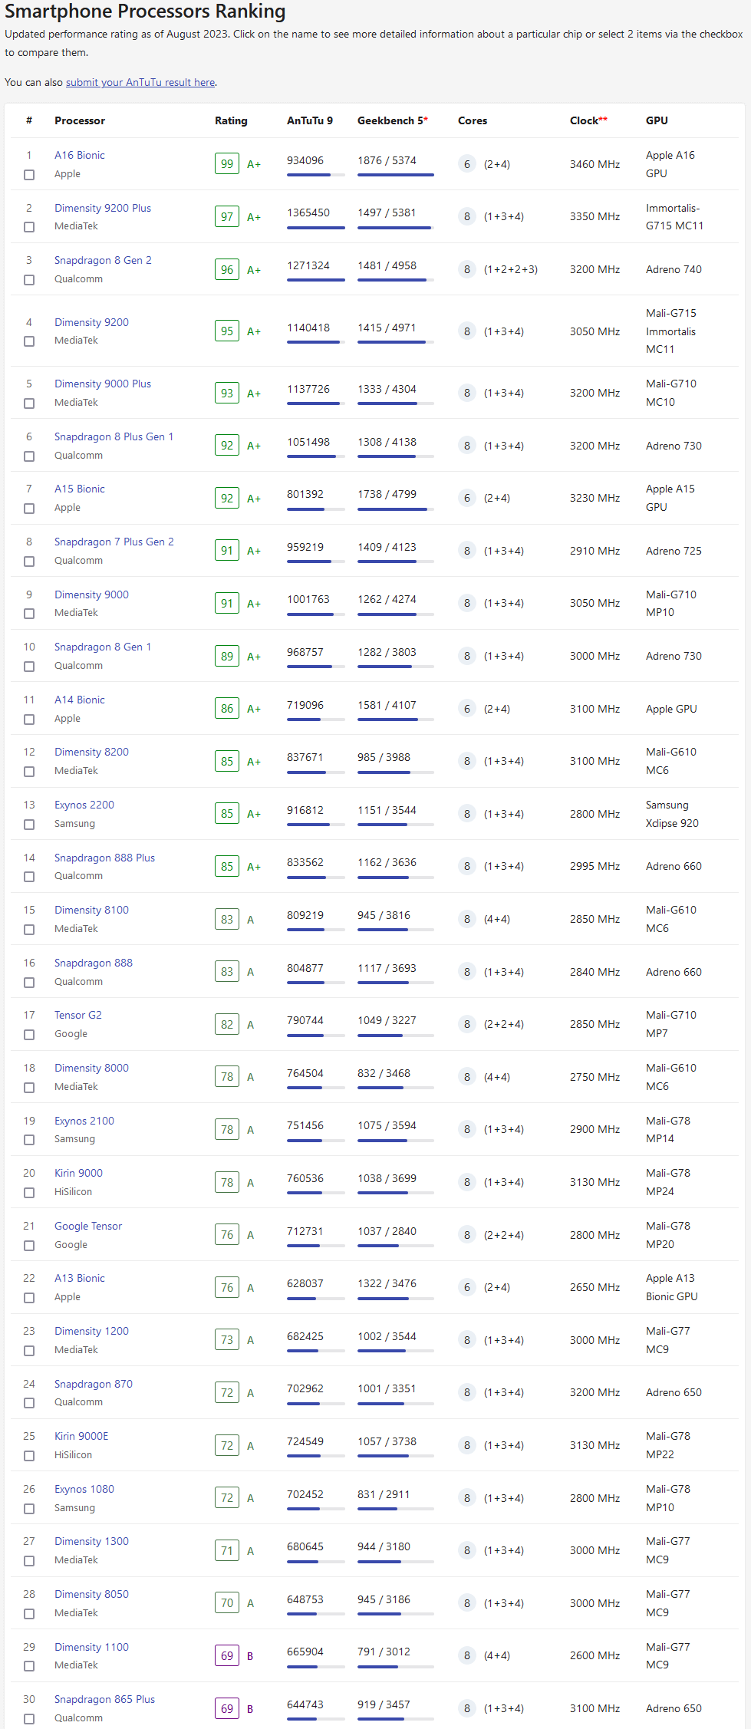Click the Geekbench 5 column header

click(392, 120)
